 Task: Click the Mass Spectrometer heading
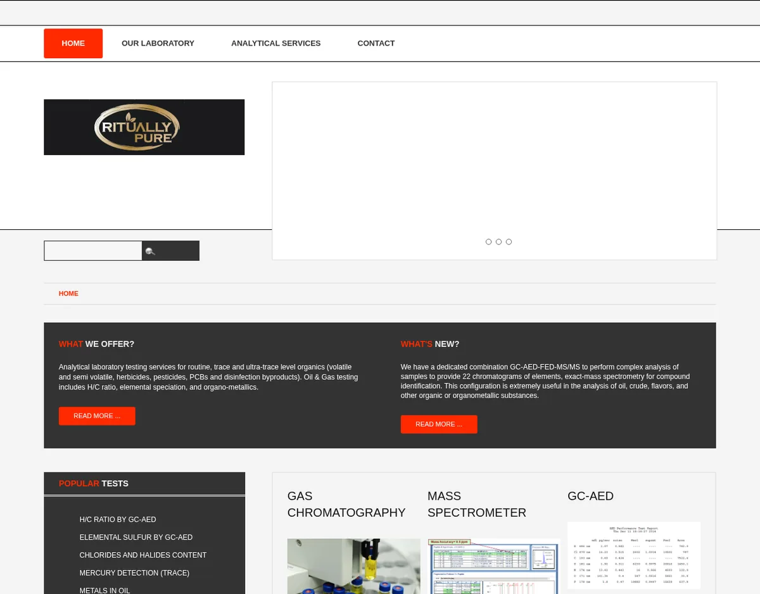click(x=477, y=504)
